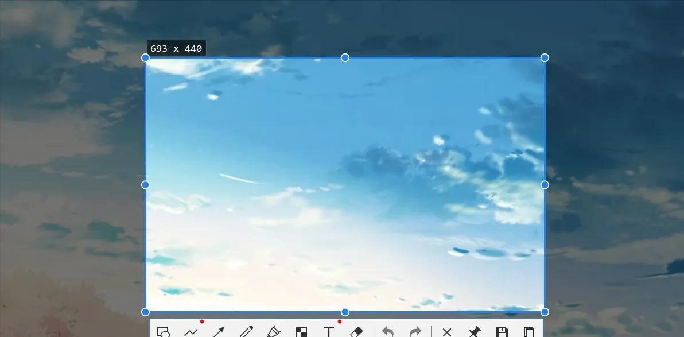Activate the marker highlighter tool
Image resolution: width=684 pixels, height=337 pixels.
point(274,331)
